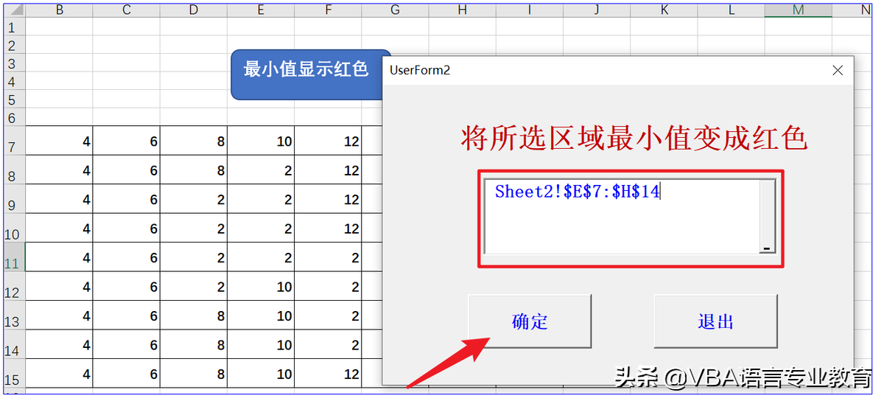Select cell E15 containing 10
This screenshot has height=401, width=884.
click(x=261, y=374)
